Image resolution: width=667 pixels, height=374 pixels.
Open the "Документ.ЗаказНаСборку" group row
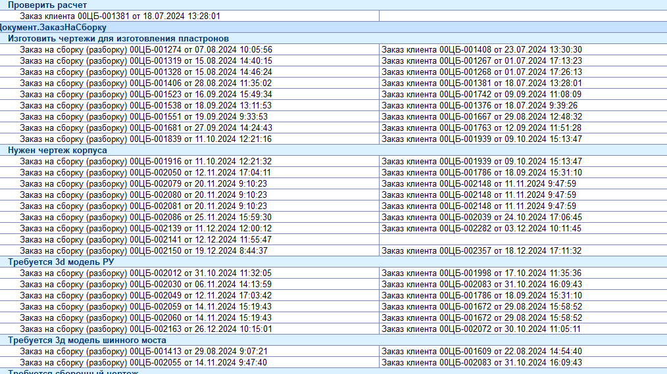point(53,27)
